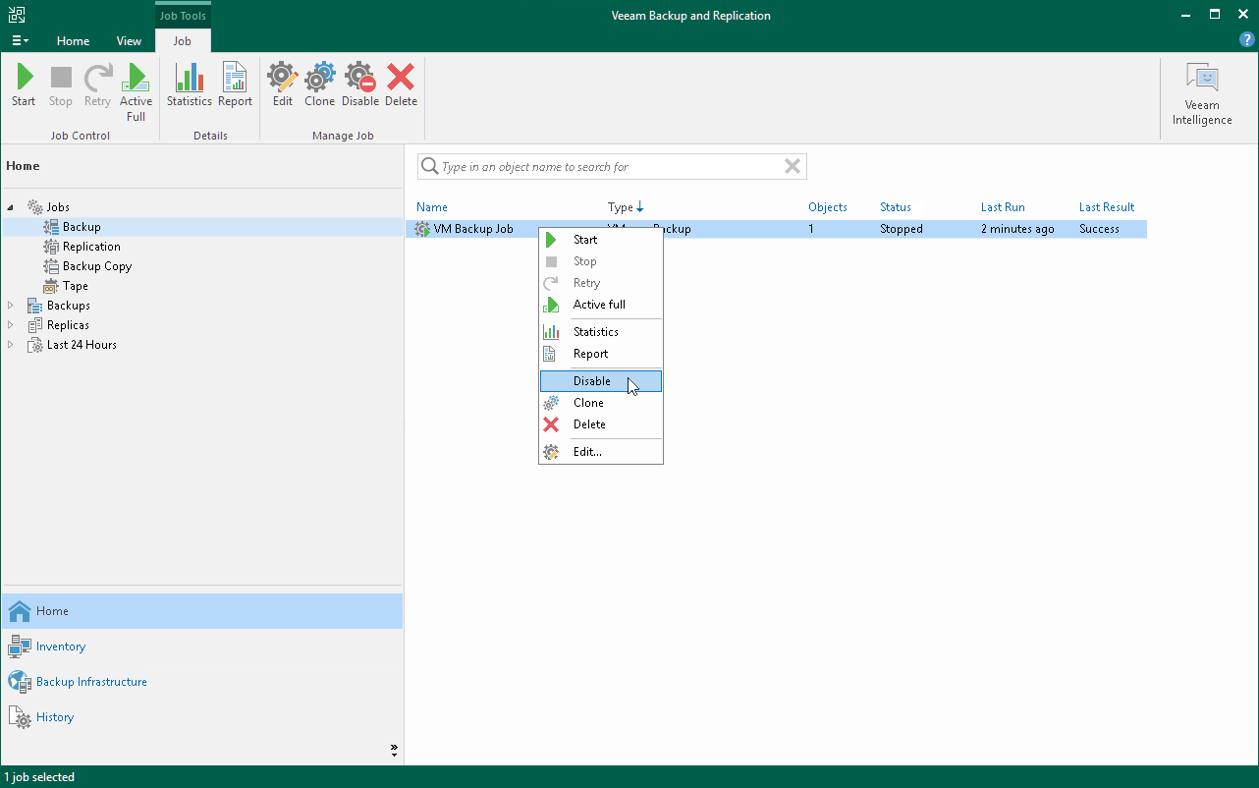The width and height of the screenshot is (1259, 788).
Task: Open the Backup Infrastructure view
Action: 201,682
